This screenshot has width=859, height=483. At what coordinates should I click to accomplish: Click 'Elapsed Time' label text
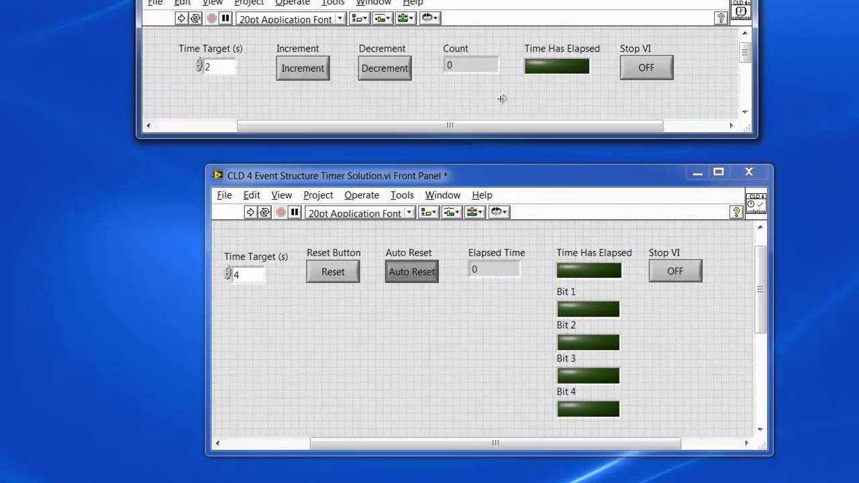(497, 253)
